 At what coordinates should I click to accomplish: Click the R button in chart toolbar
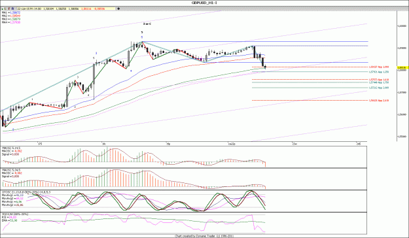coord(12,9)
